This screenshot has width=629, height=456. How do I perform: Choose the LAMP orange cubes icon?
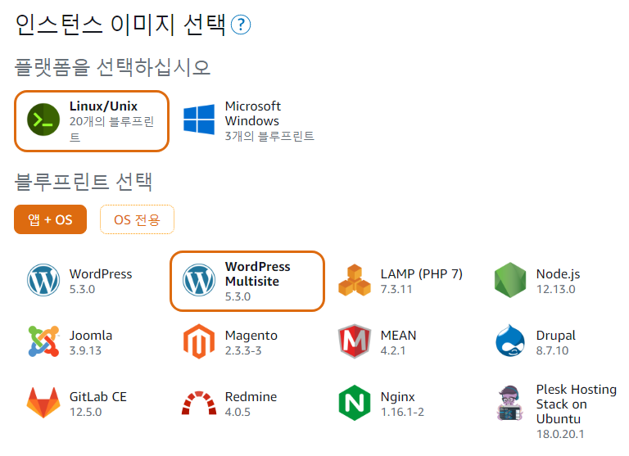point(355,280)
